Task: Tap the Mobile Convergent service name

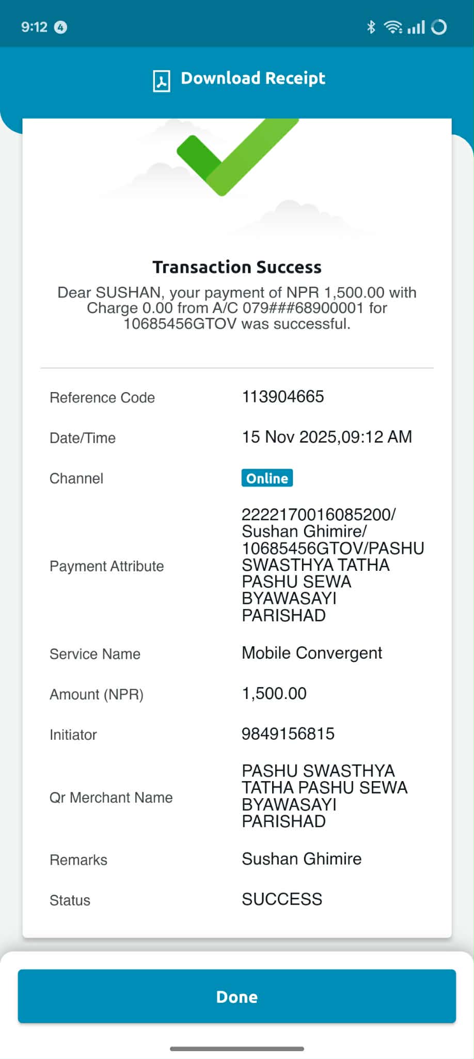Action: pyautogui.click(x=312, y=653)
